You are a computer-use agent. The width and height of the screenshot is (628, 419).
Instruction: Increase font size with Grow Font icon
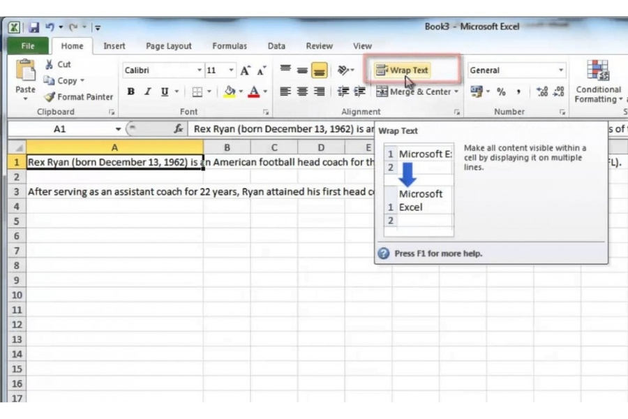pos(245,71)
